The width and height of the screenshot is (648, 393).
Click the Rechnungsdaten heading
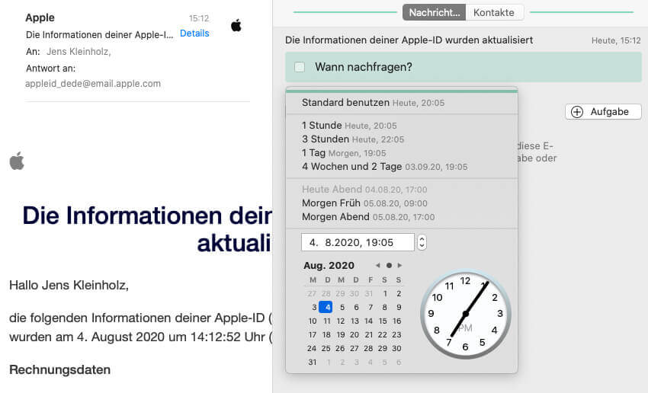pos(60,370)
